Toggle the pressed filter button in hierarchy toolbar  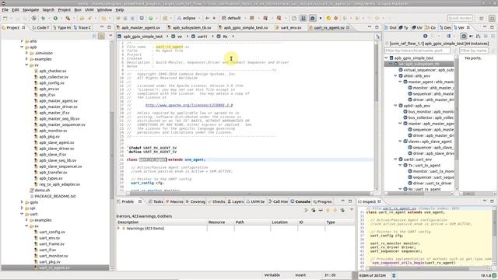tap(464, 37)
